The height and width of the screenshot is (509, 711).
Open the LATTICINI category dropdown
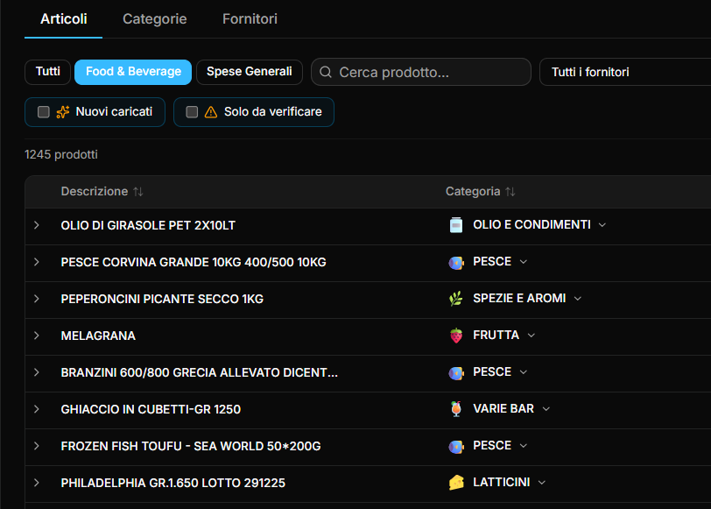[x=541, y=482]
